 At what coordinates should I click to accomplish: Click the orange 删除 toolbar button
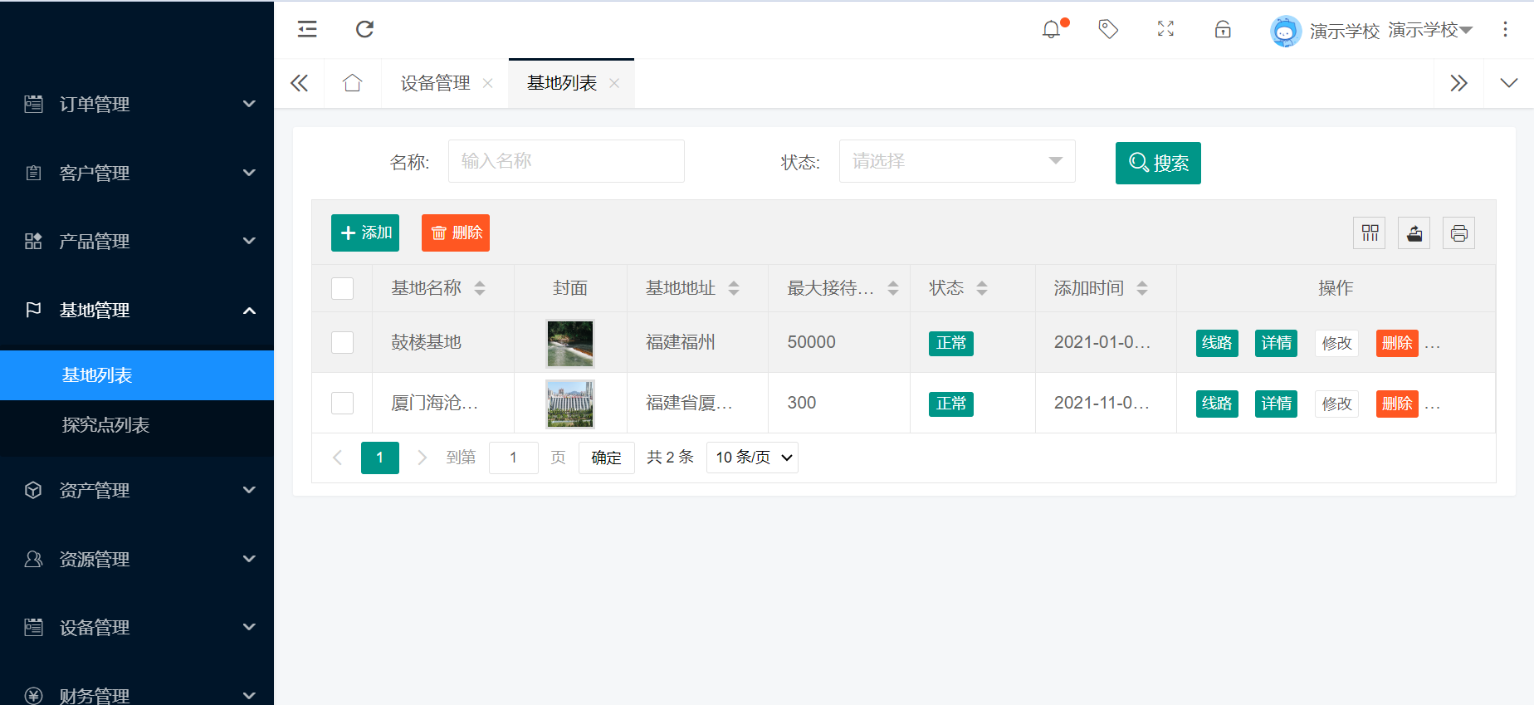point(456,233)
